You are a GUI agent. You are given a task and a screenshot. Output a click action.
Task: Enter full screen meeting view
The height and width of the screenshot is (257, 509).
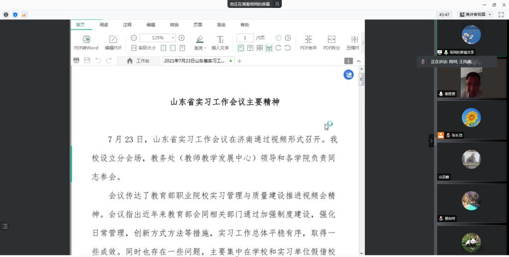point(501,15)
